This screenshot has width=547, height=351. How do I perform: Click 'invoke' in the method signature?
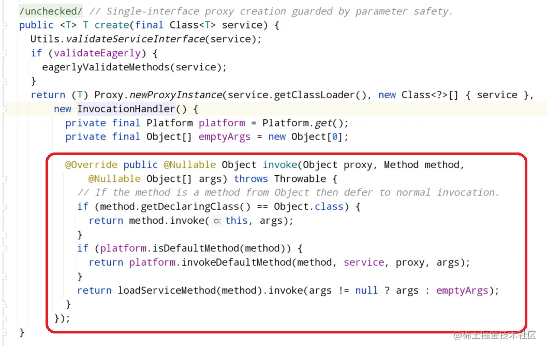point(280,165)
